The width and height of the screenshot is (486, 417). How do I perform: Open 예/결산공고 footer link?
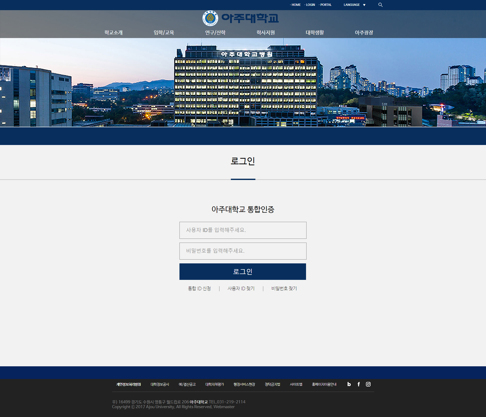click(187, 384)
